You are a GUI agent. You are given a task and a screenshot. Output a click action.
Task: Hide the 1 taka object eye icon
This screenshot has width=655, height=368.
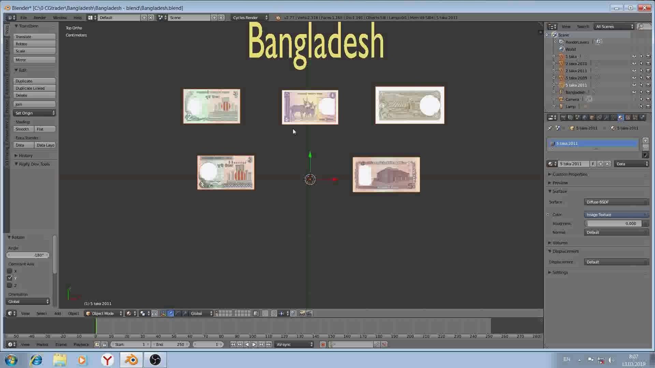coord(634,56)
